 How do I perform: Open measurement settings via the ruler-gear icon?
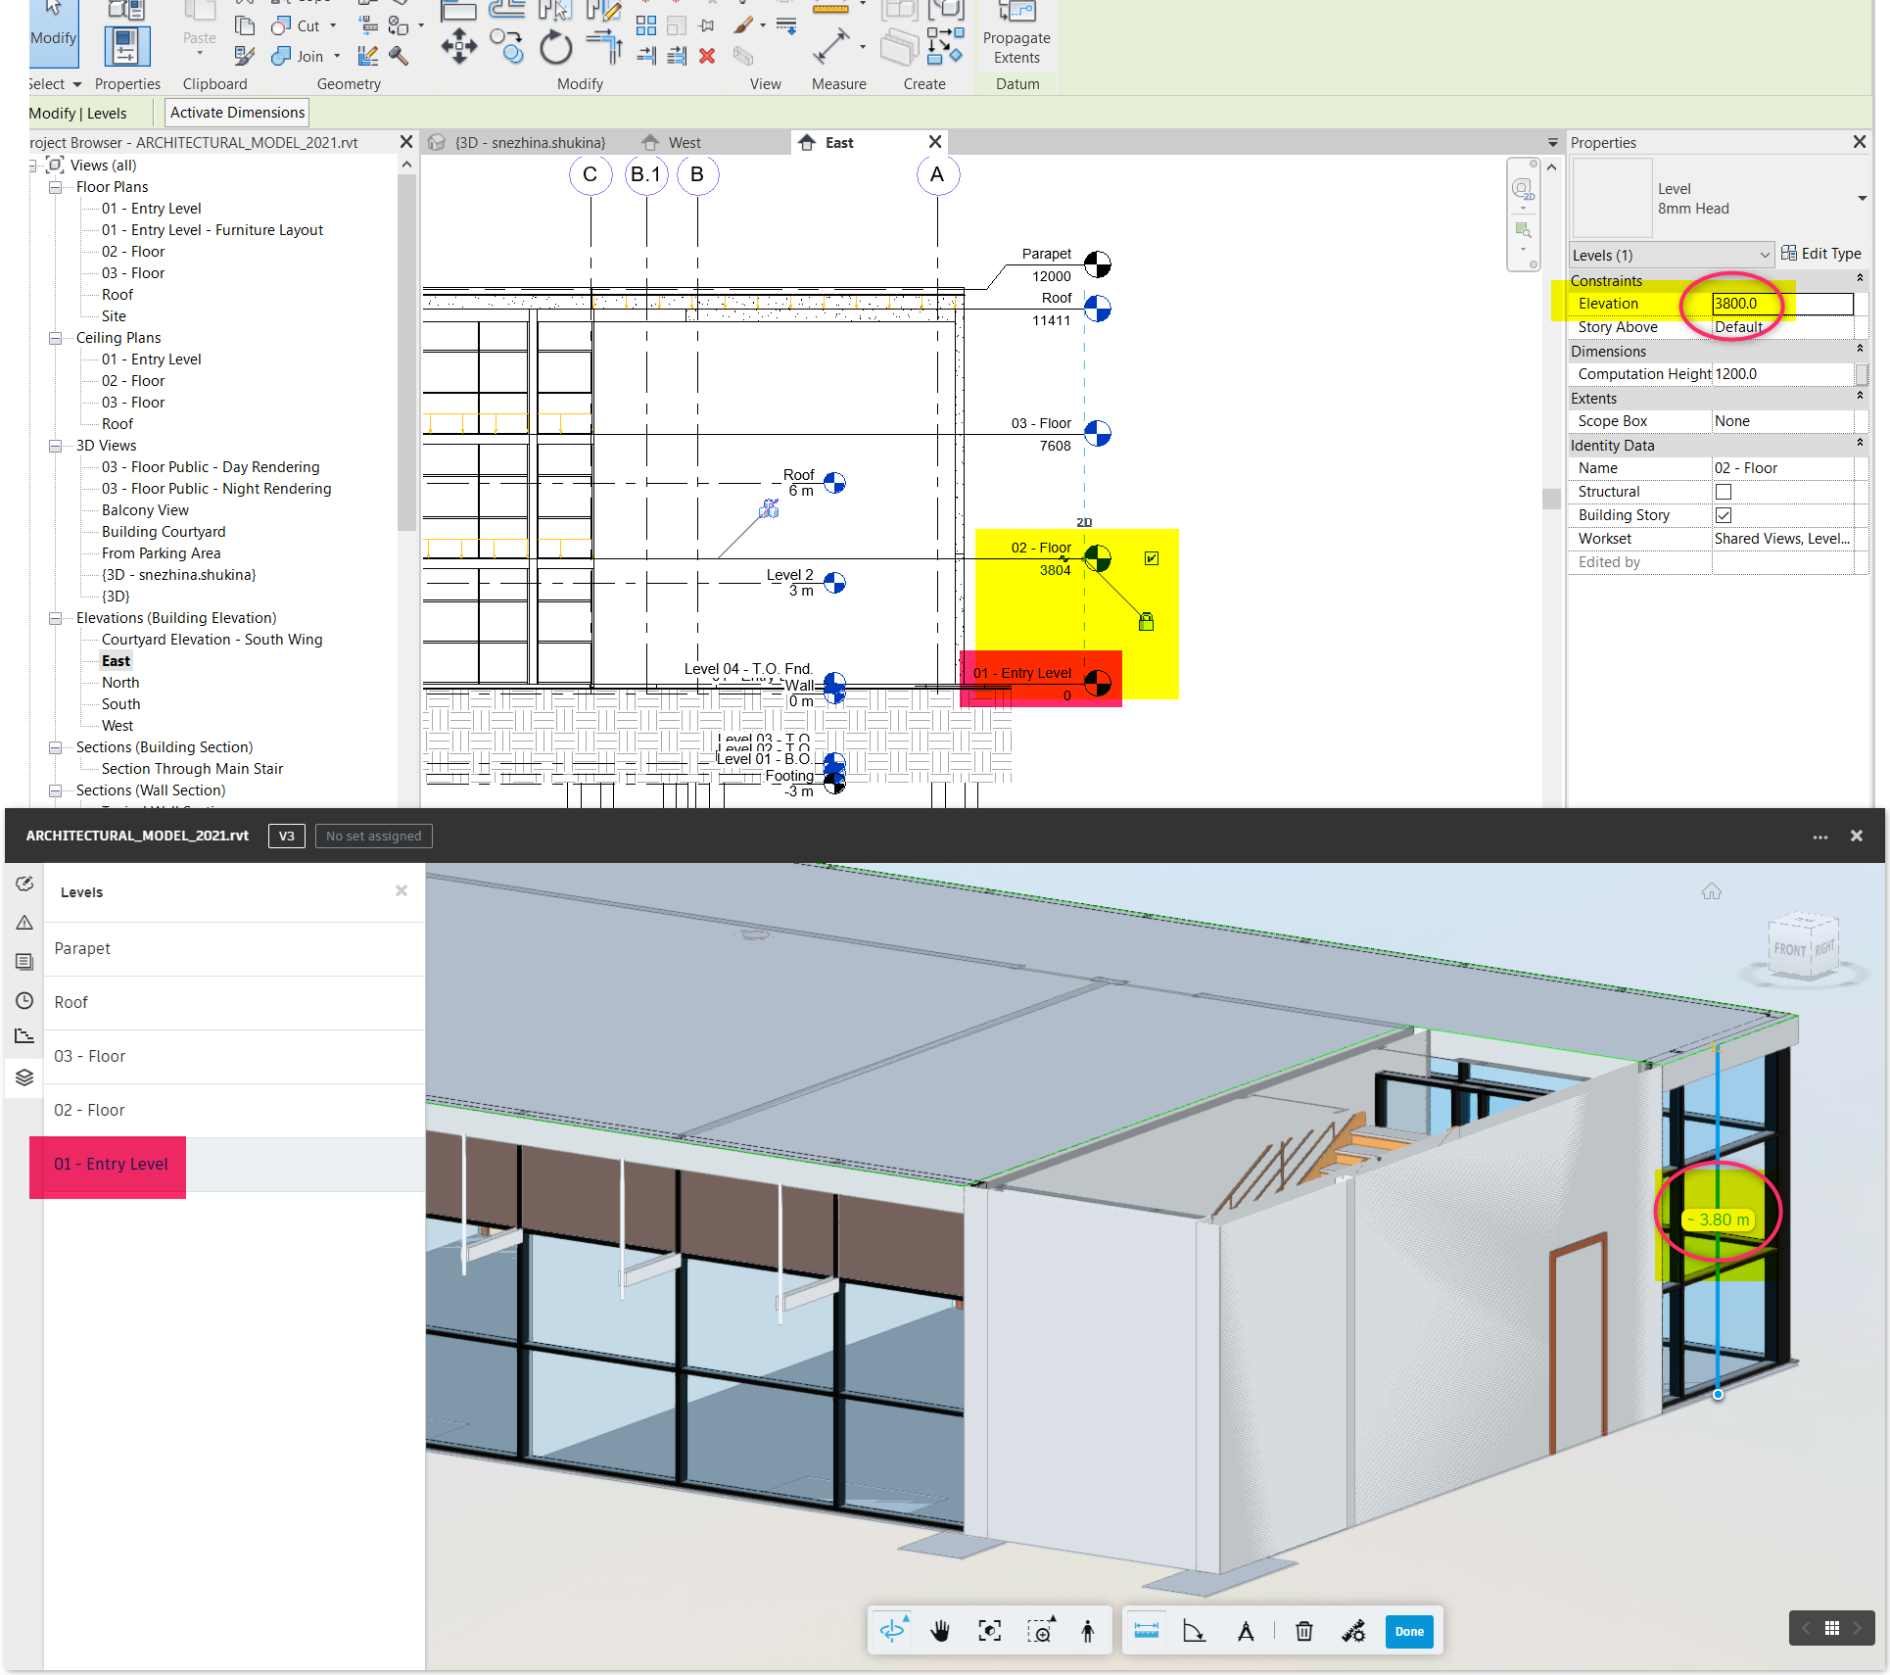point(1353,1631)
